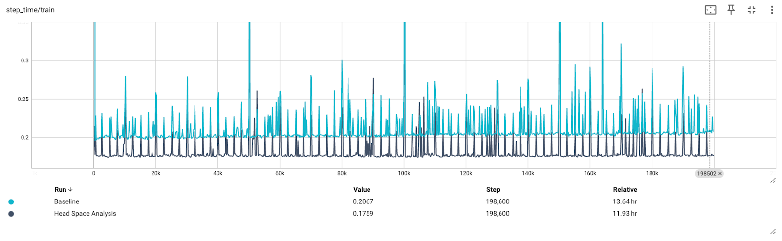
Task: Click the Run column header
Action: 60,190
